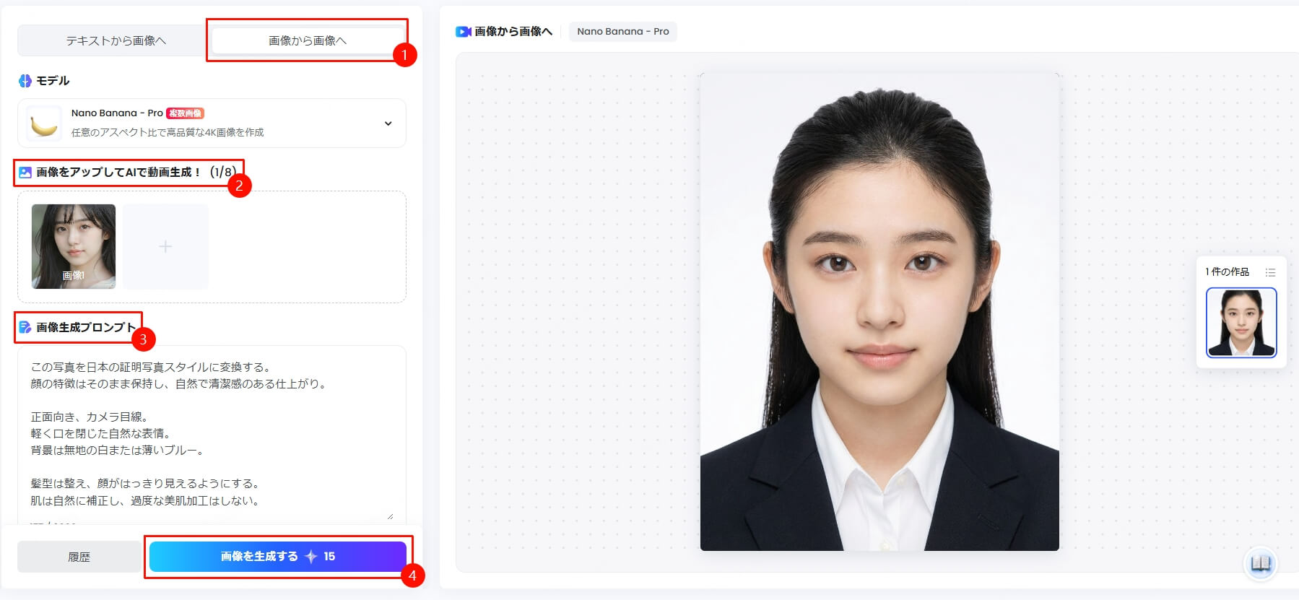Click the 画像生成プロンプト document icon

25,327
